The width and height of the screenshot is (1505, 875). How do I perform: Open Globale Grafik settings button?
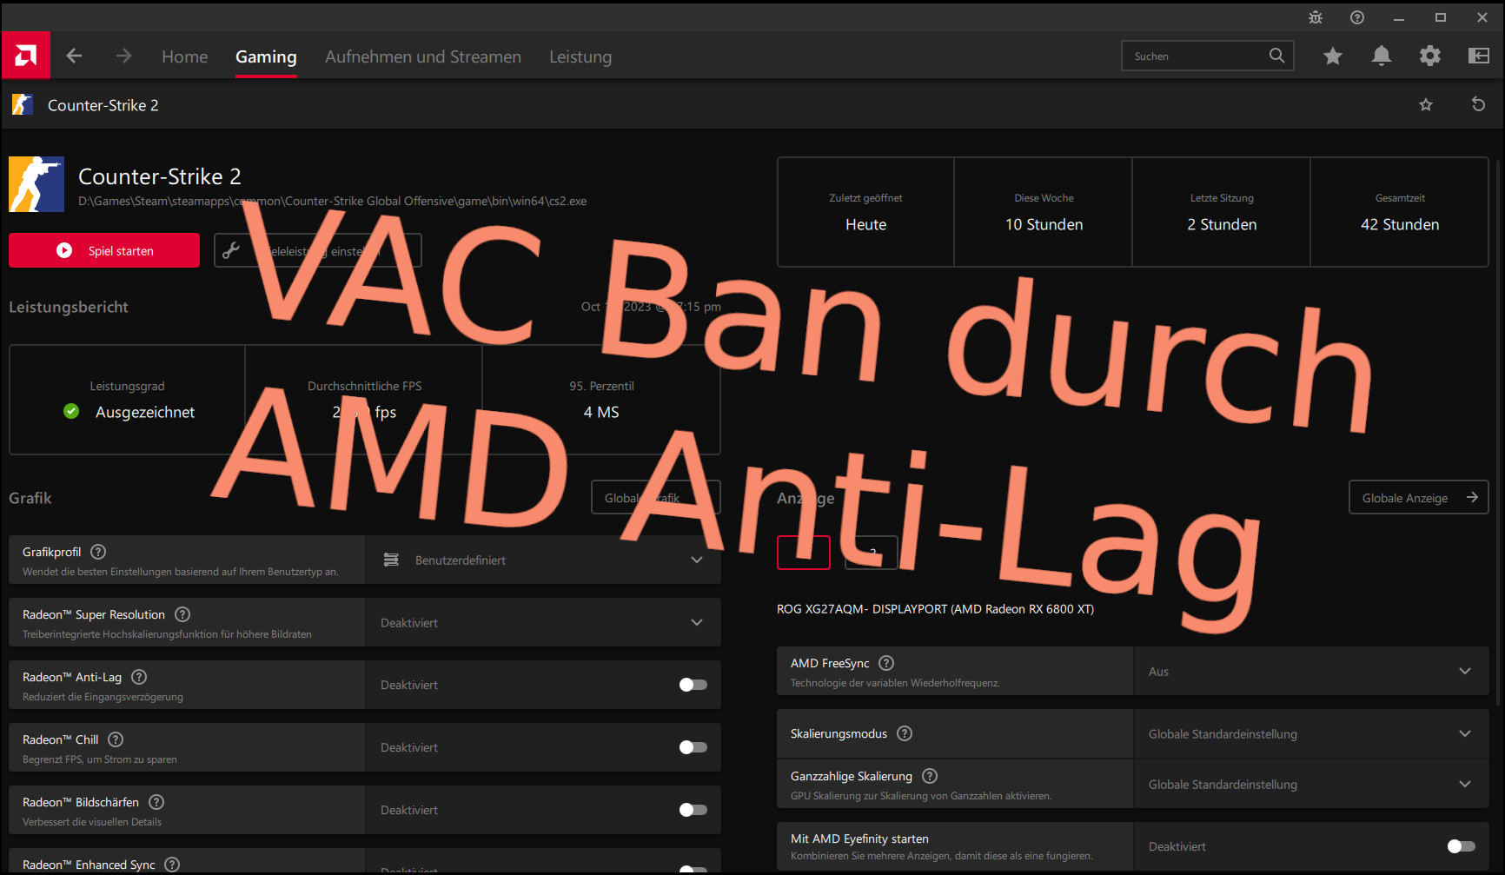pos(656,497)
